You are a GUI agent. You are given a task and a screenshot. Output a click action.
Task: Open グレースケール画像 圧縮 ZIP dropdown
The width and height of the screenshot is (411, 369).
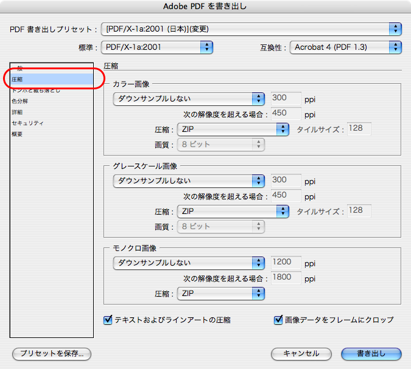click(233, 212)
